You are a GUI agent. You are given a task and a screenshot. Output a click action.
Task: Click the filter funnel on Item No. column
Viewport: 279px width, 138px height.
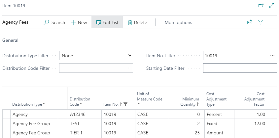(x=125, y=104)
